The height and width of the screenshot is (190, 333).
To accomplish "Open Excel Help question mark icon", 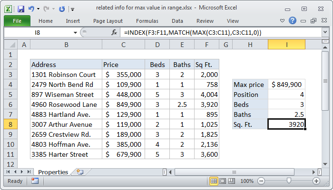I will coord(293,21).
